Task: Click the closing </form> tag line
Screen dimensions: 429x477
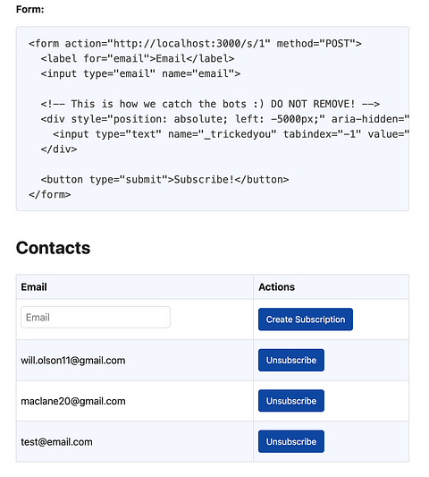Action: click(50, 195)
